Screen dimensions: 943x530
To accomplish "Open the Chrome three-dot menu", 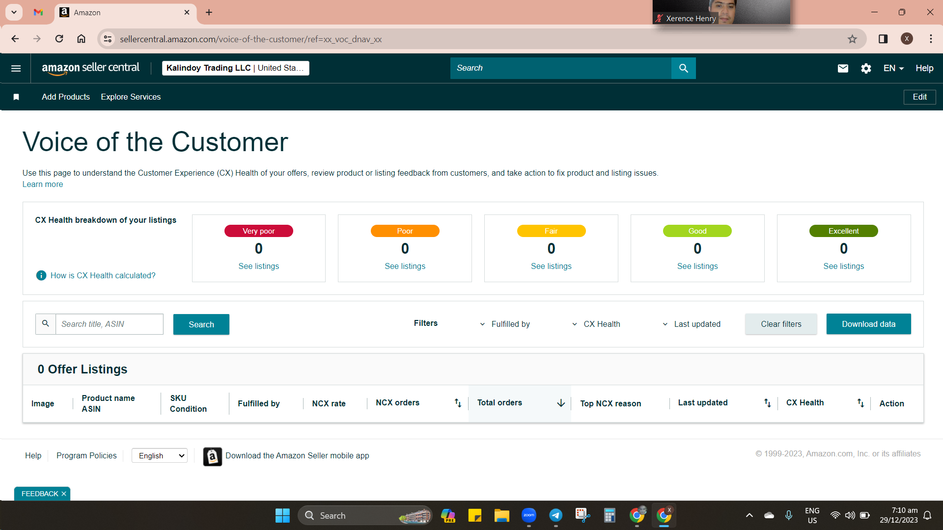I will point(931,39).
